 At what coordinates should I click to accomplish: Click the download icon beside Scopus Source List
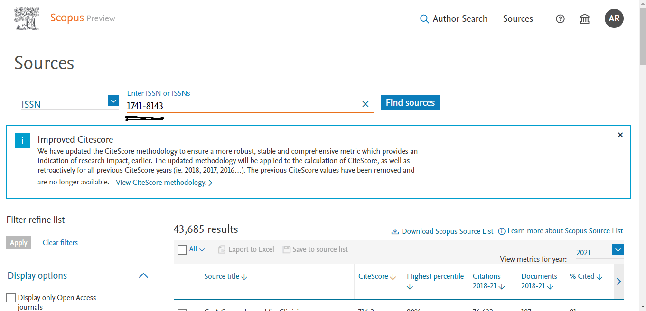point(395,231)
